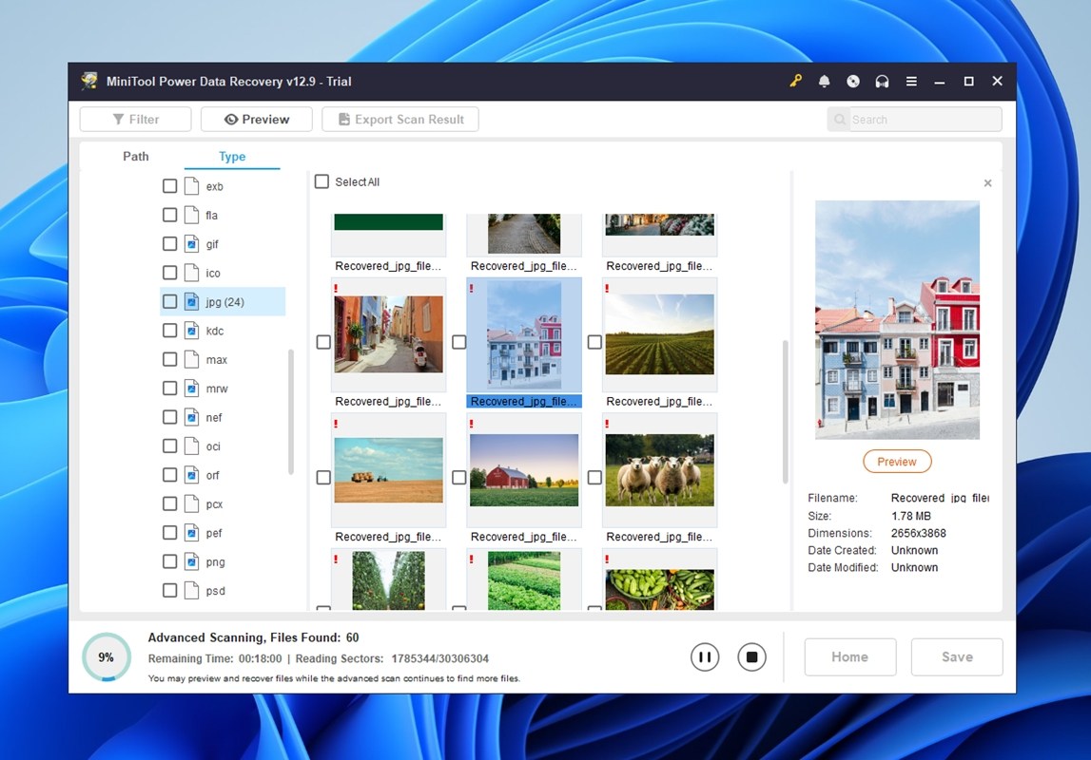Click the Home button
This screenshot has height=760, width=1091.
tap(850, 657)
